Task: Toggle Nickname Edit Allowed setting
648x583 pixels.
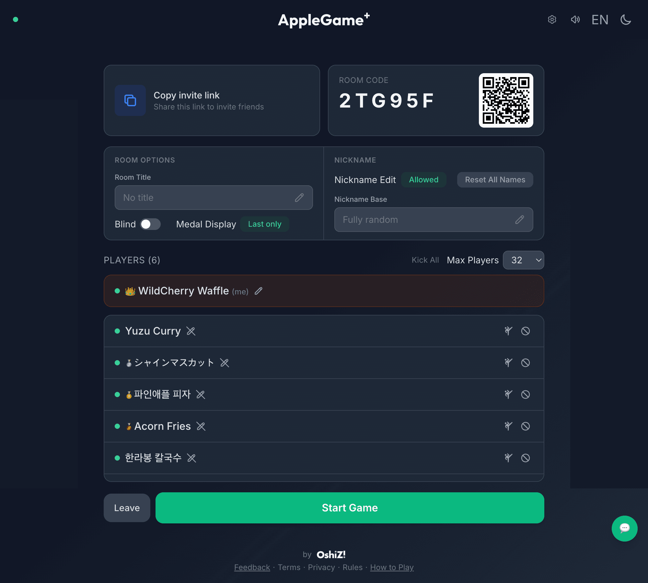Action: coord(423,180)
